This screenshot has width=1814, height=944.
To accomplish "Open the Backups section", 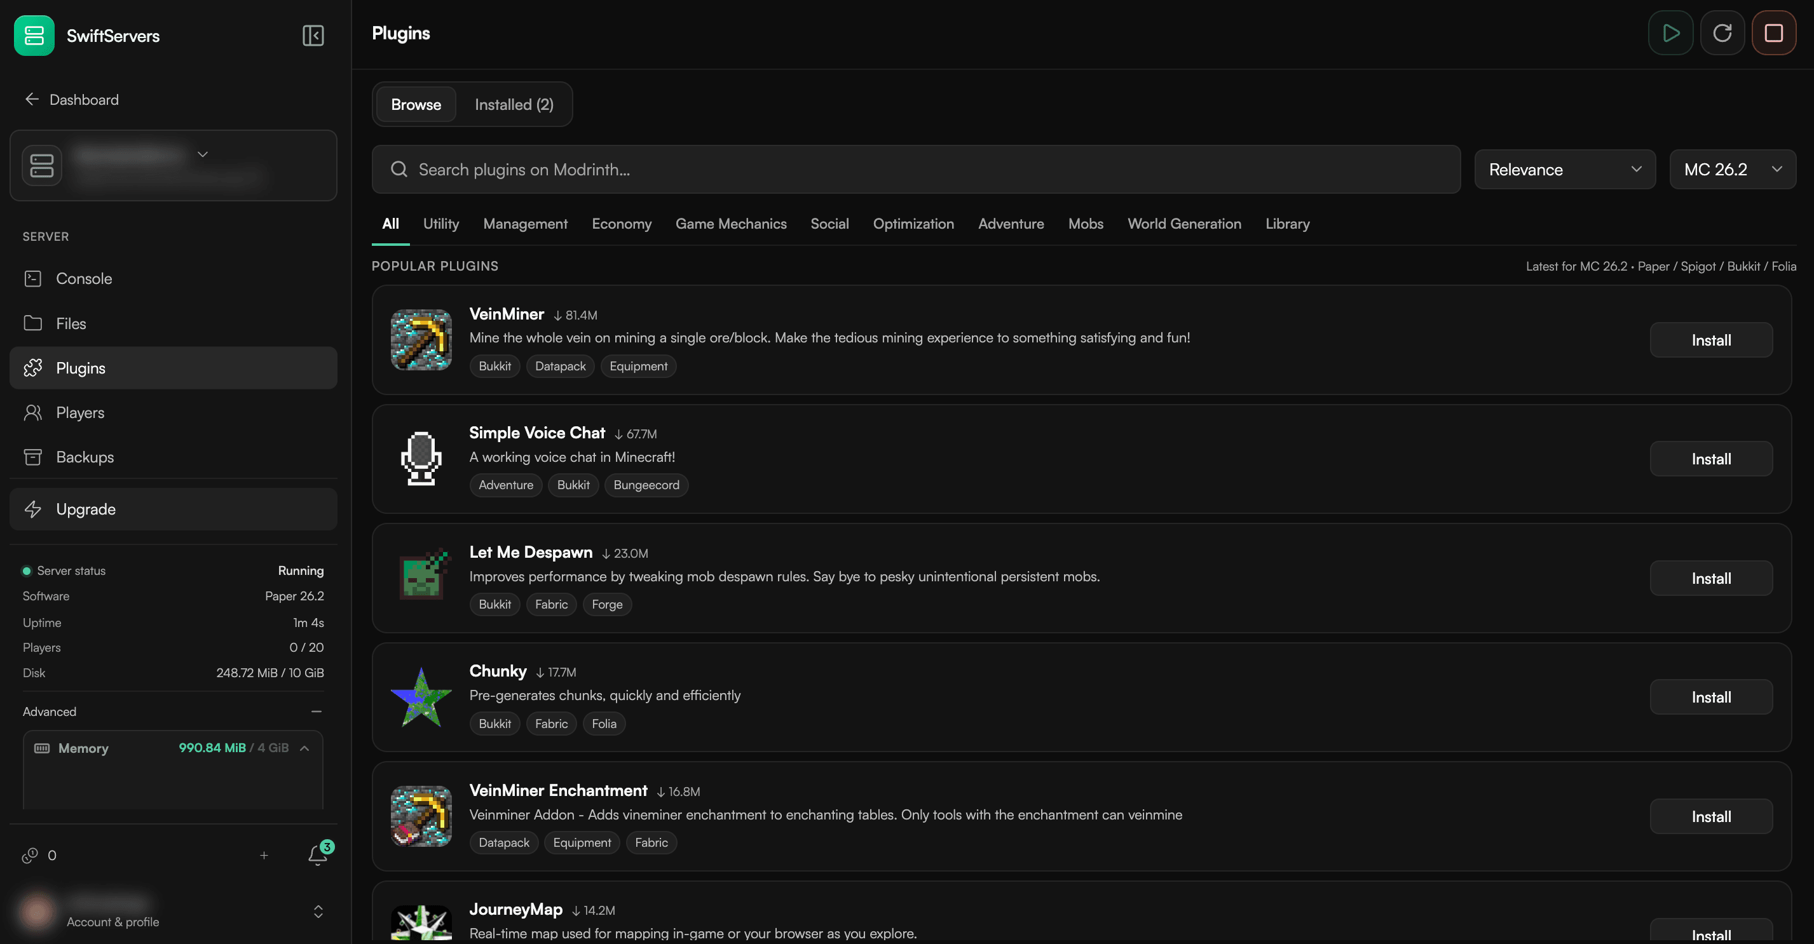I will pos(174,457).
